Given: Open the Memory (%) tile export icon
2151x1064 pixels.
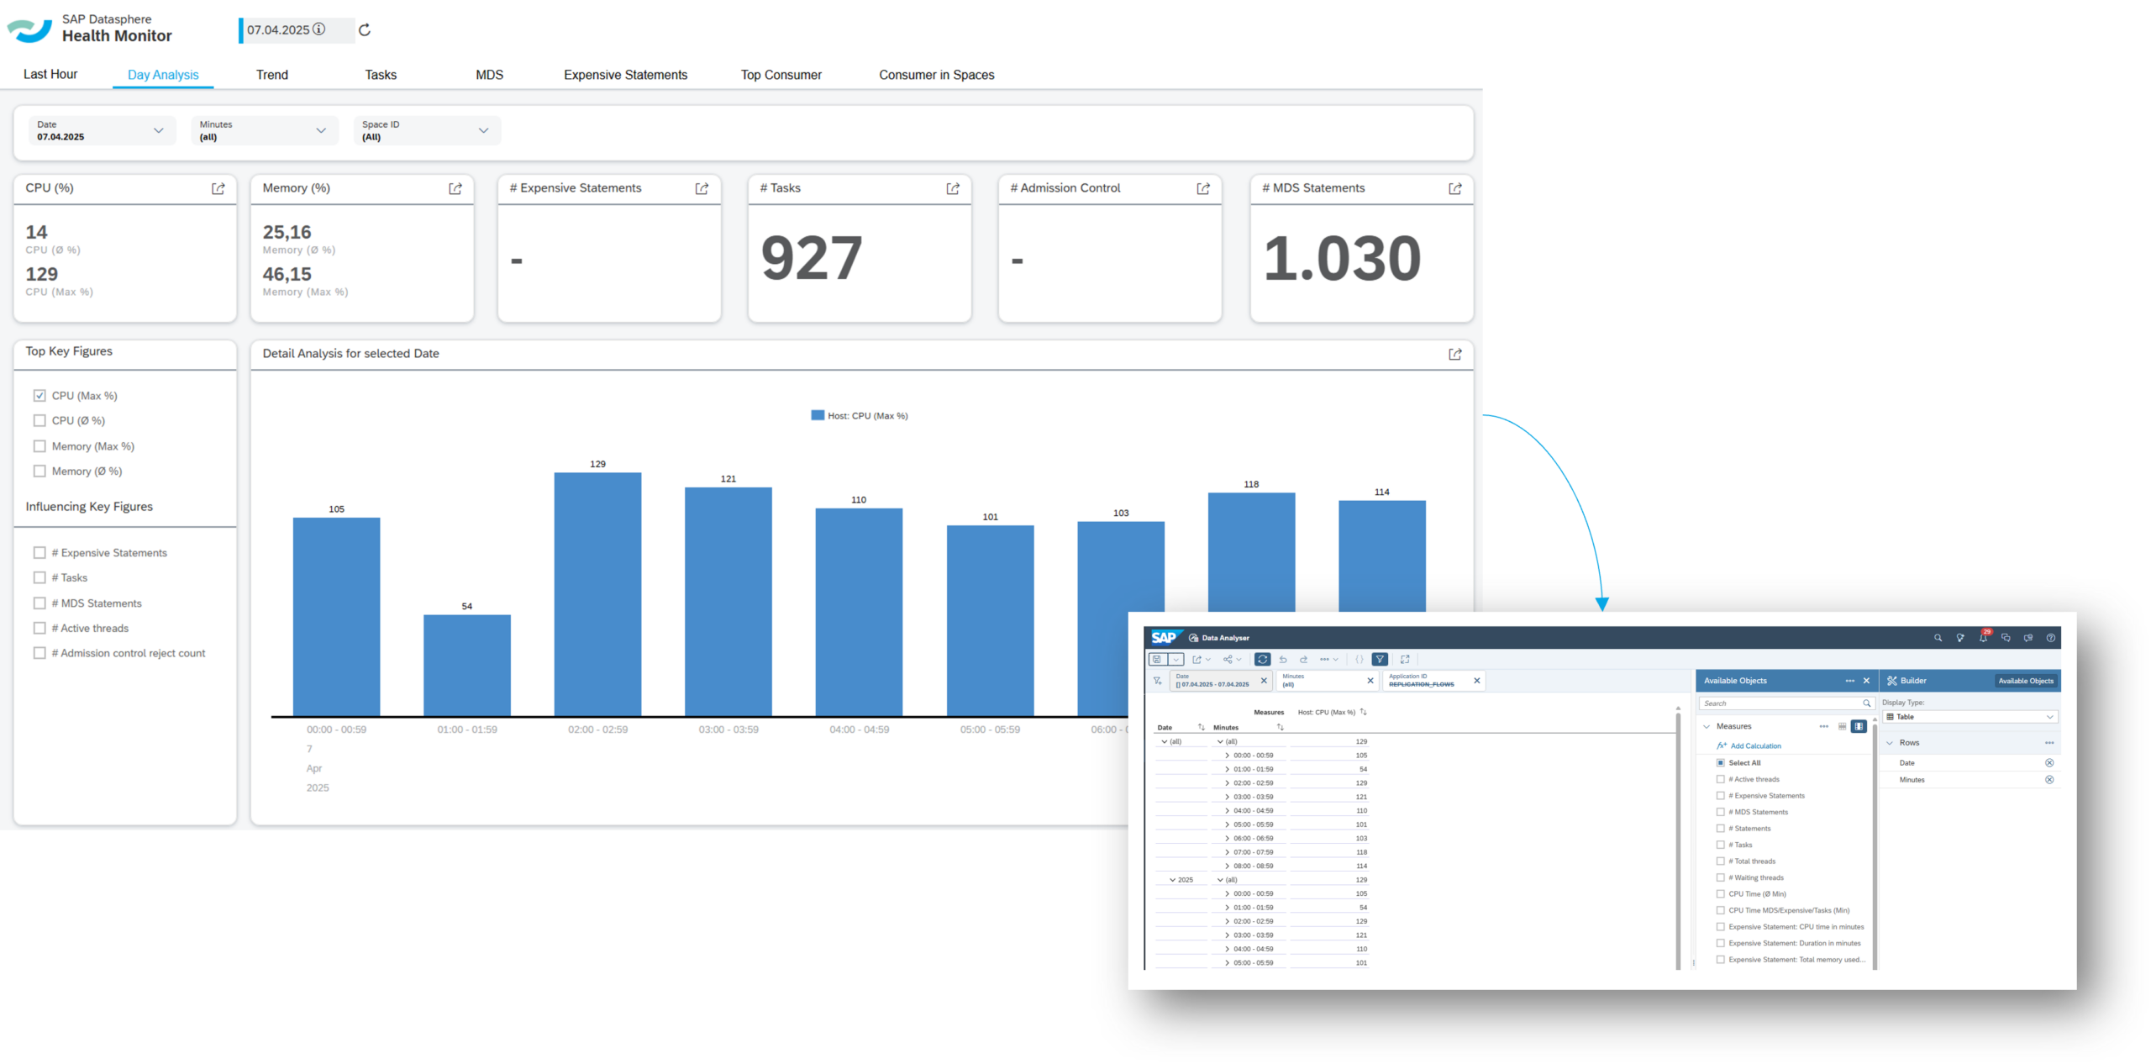Looking at the screenshot, I should (455, 188).
